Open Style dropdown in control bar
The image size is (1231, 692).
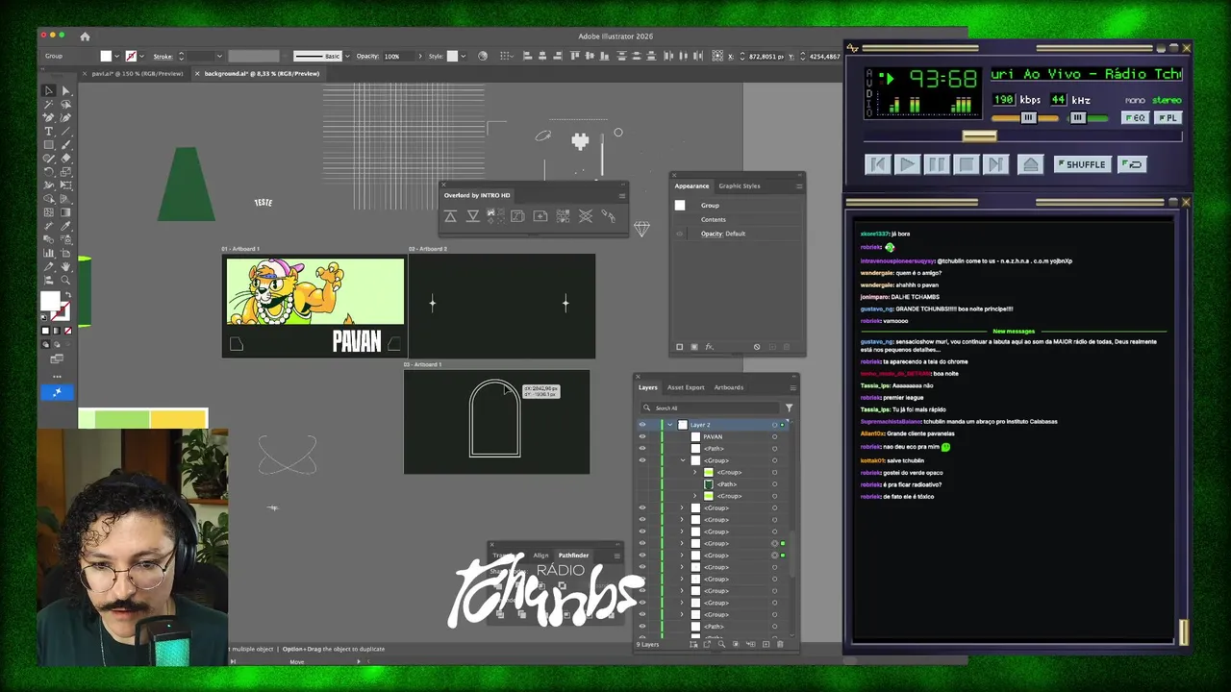[x=464, y=56]
